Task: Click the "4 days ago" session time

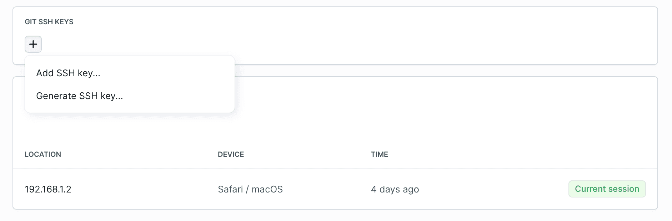Action: [395, 189]
